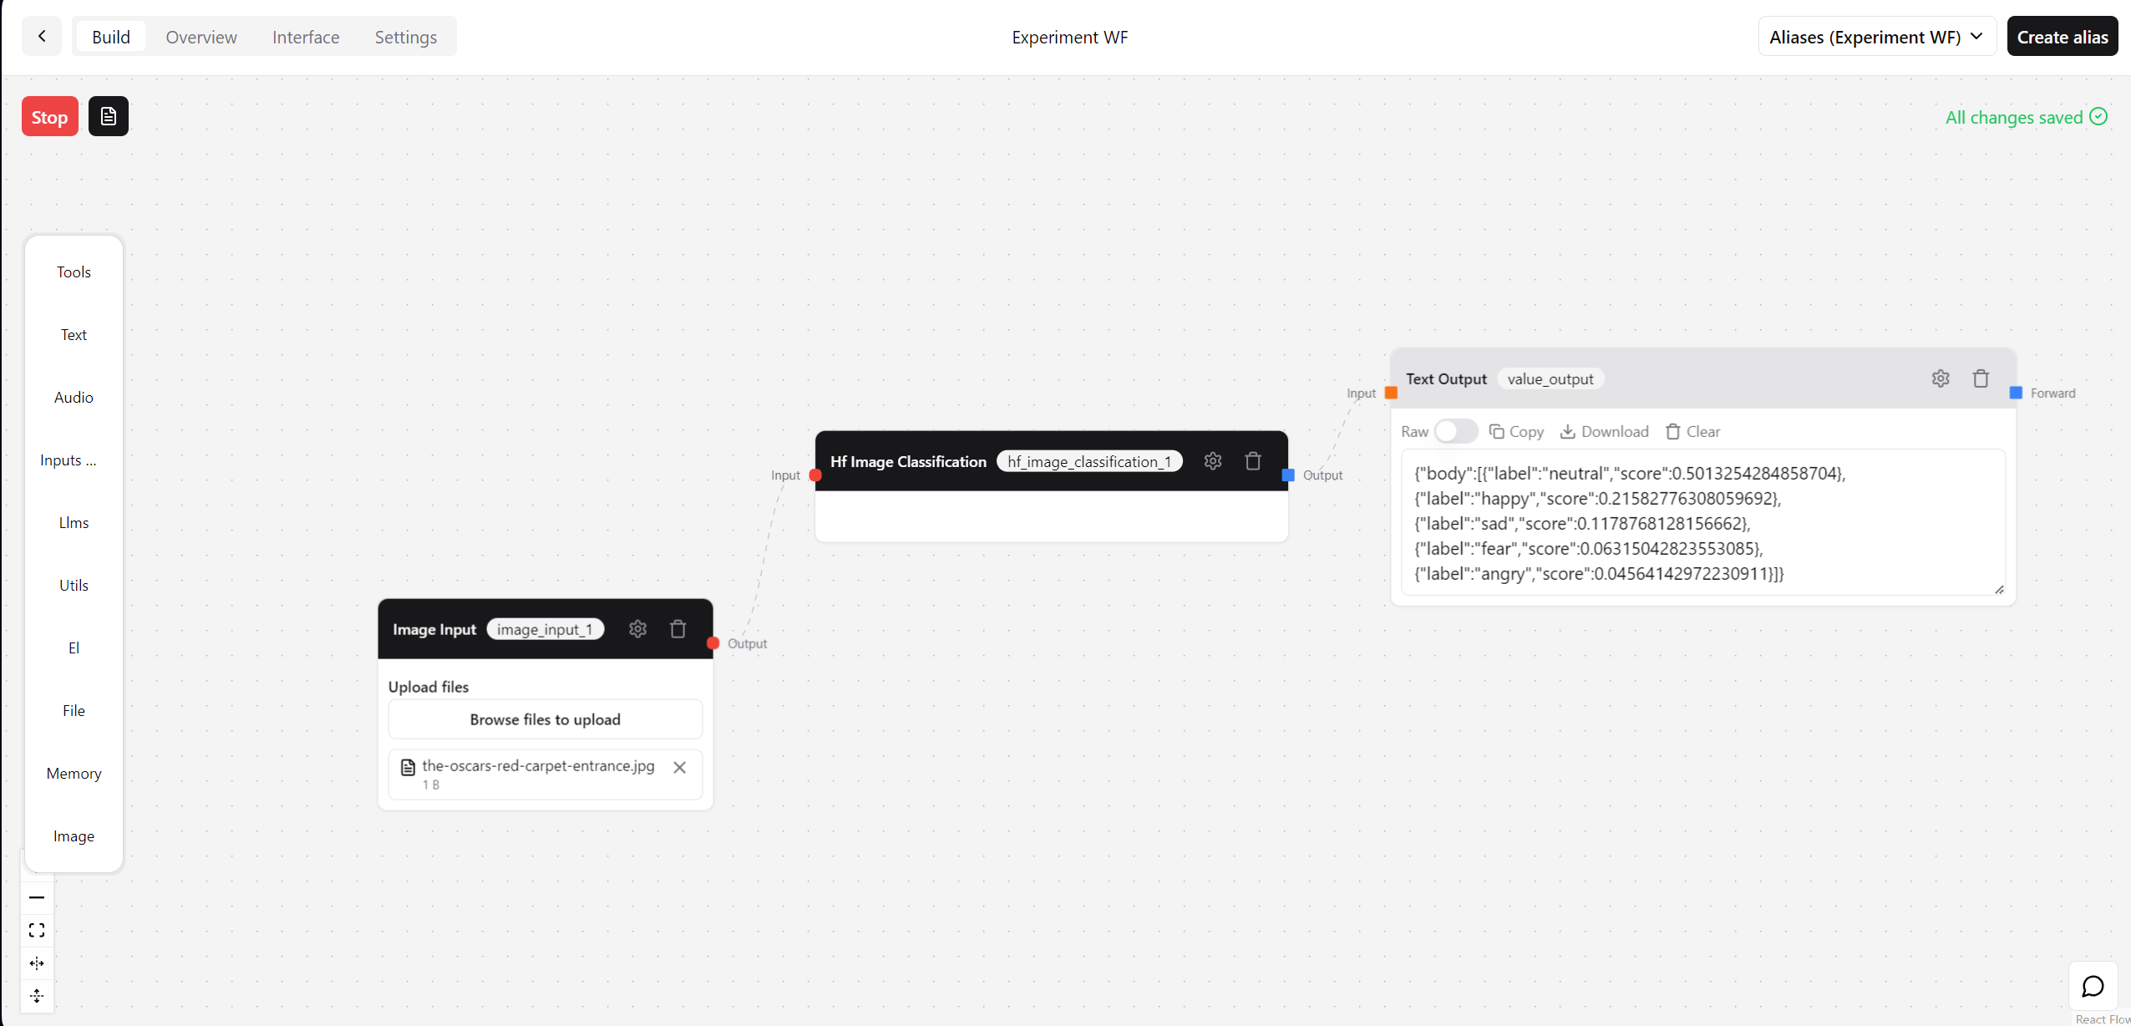Click the Image Input node settings gear icon

[x=637, y=627]
